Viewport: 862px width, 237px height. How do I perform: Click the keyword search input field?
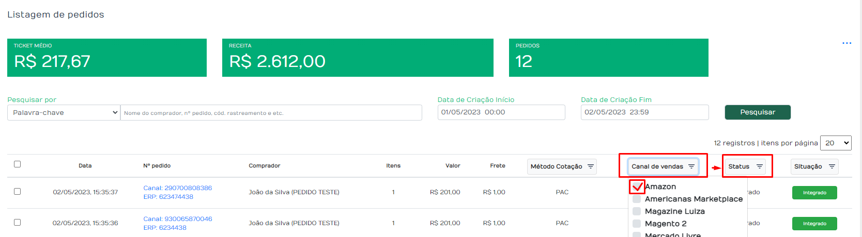click(x=271, y=113)
